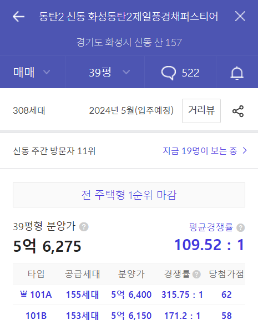
Task: Tap the notification bell icon
Action: point(237,73)
